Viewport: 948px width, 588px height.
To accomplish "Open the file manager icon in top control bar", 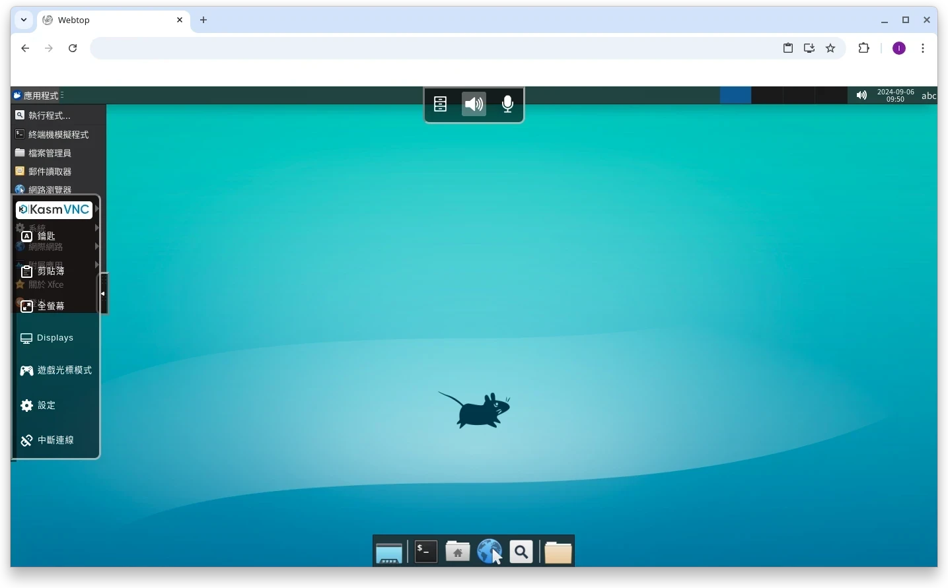I will click(x=440, y=104).
